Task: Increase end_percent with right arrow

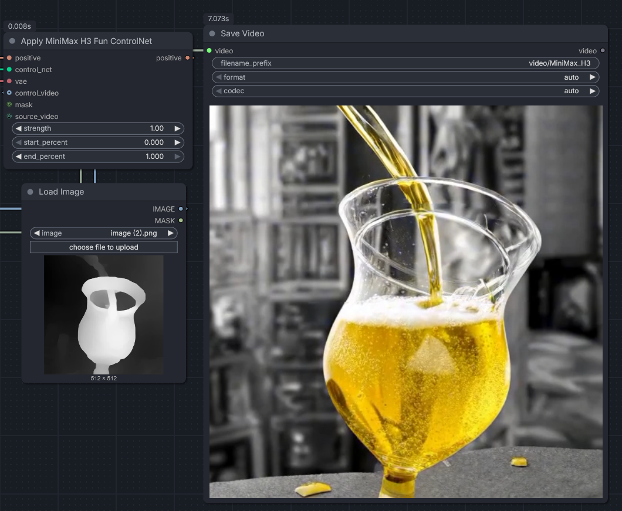Action: (177, 156)
